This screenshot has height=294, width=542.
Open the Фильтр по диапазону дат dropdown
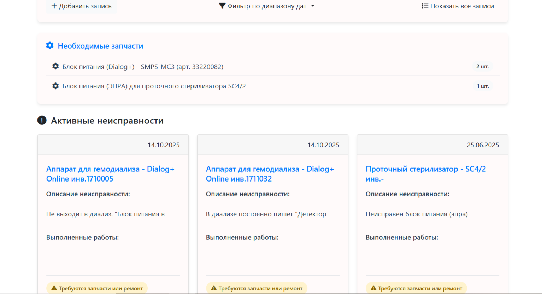coord(267,6)
